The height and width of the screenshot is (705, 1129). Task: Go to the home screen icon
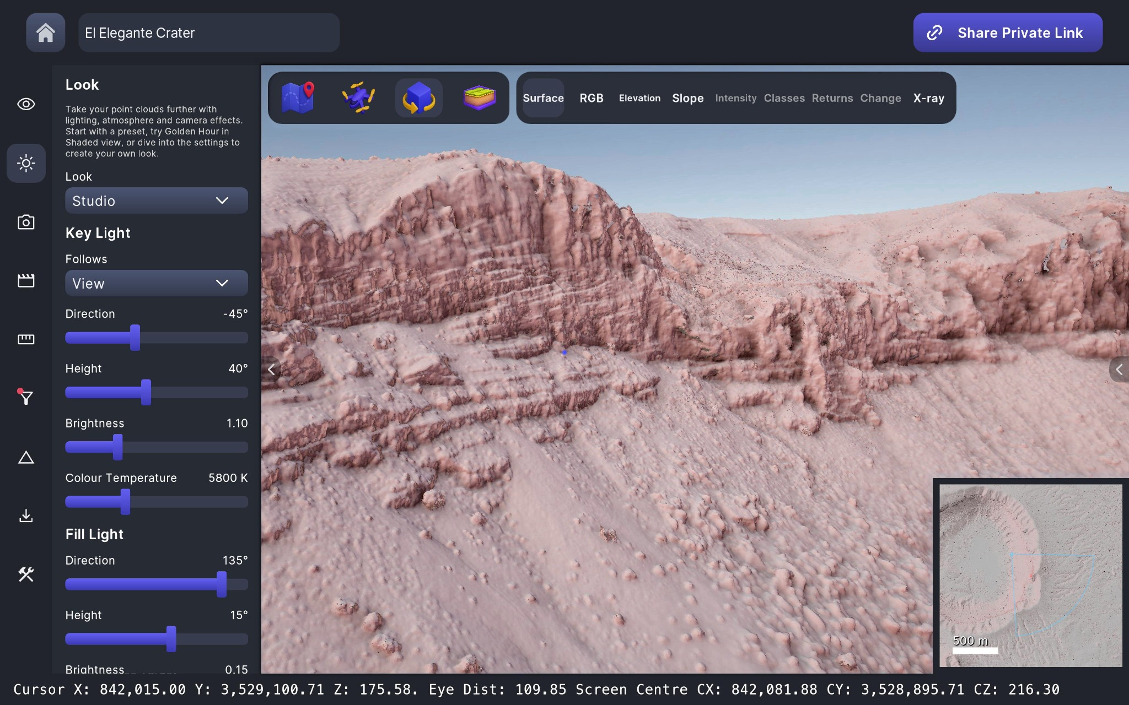pyautogui.click(x=46, y=32)
